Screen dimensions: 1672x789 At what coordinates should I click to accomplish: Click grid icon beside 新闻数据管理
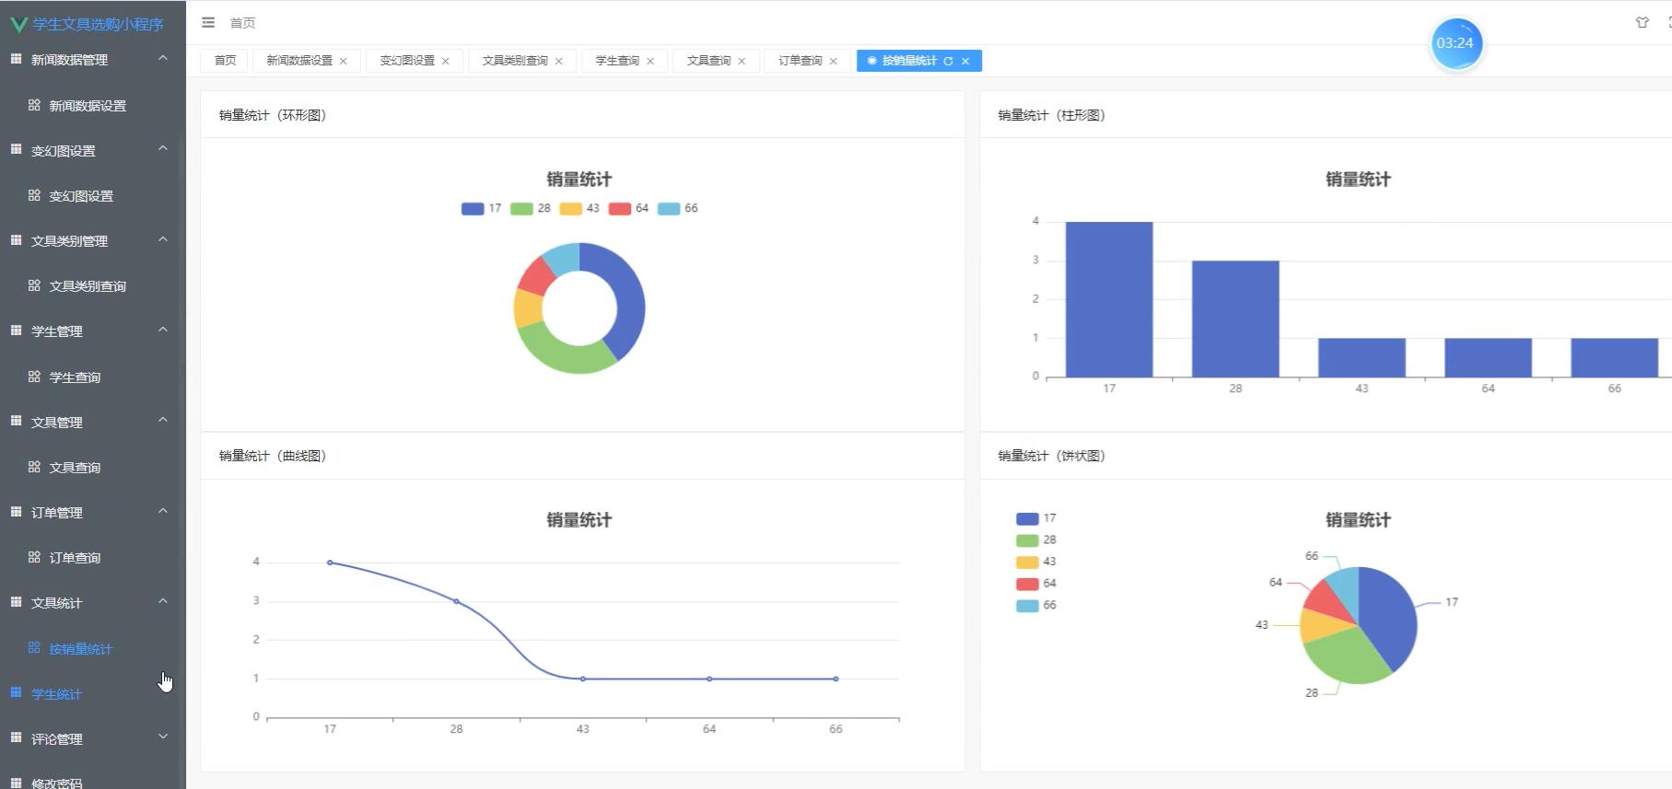tap(16, 59)
